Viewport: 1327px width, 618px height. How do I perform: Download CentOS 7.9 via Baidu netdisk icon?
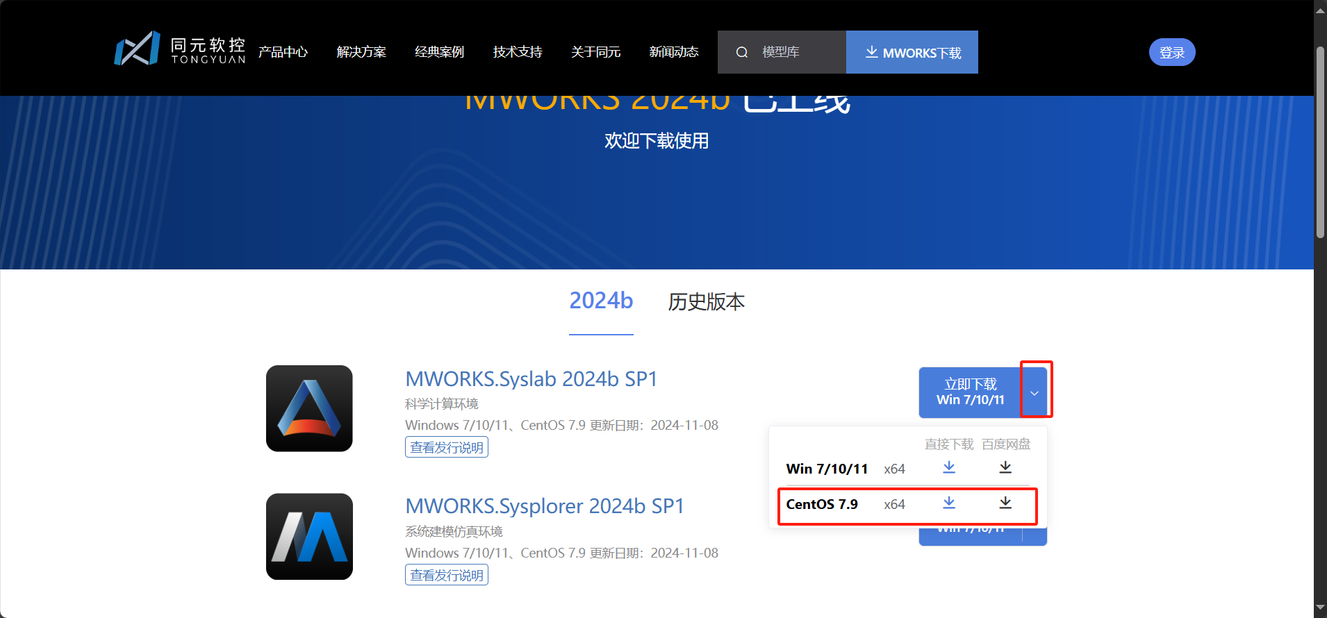tap(1005, 503)
